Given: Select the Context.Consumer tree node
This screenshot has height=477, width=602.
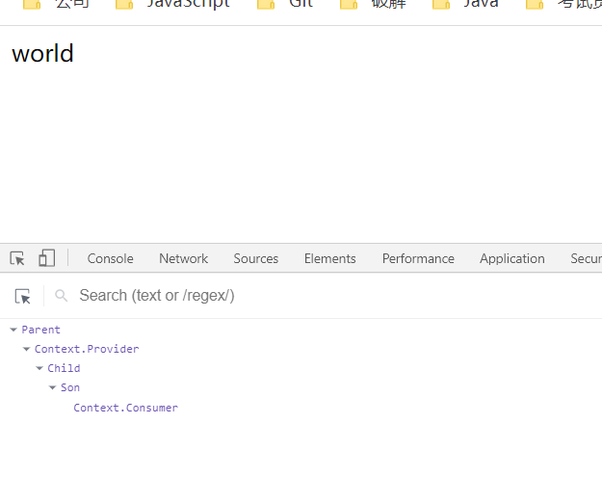Looking at the screenshot, I should 125,408.
